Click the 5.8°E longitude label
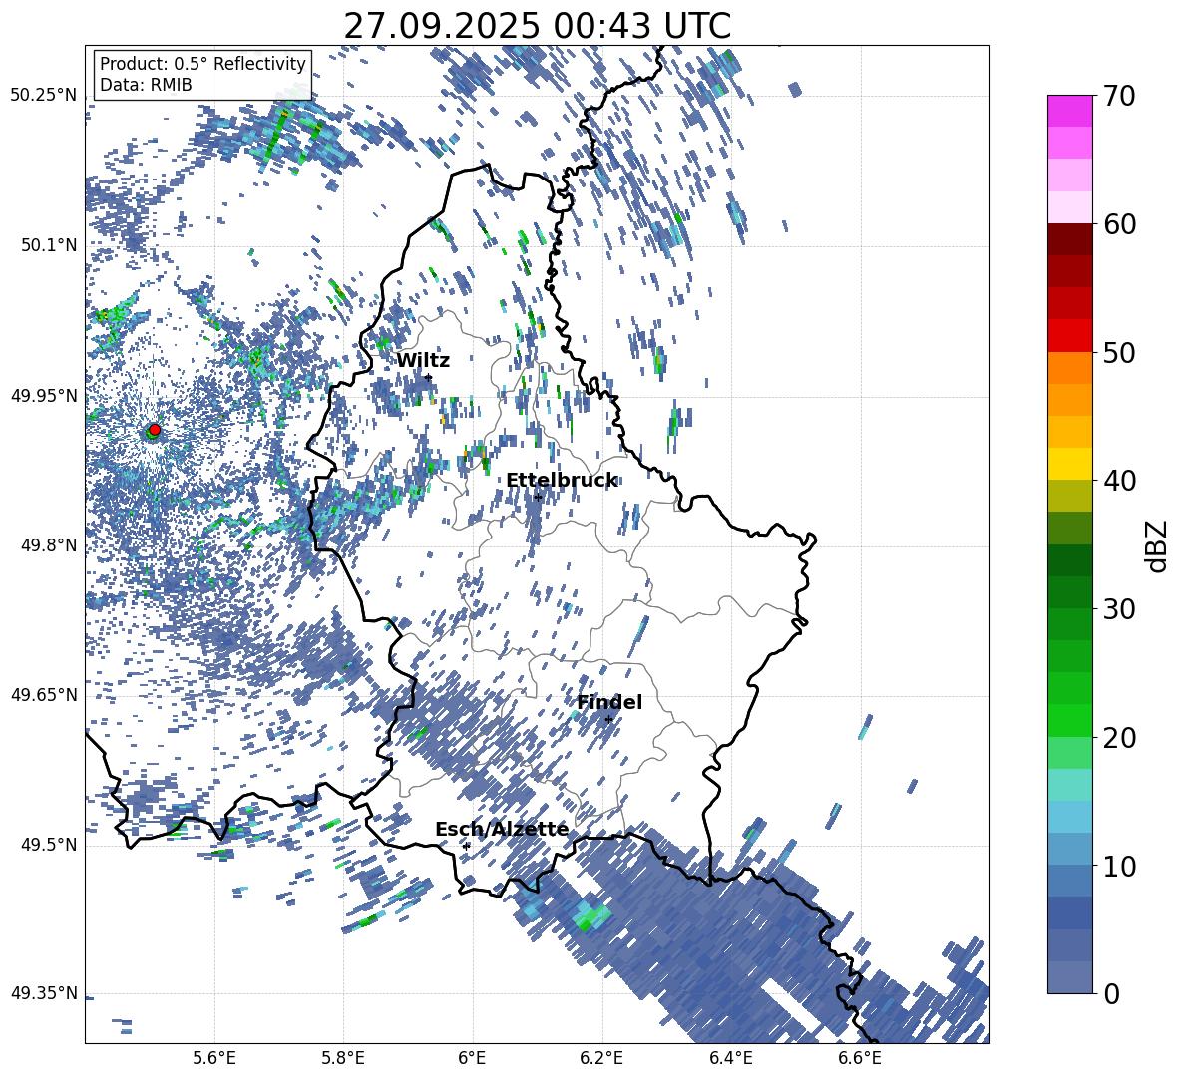This screenshot has height=1078, width=1181. pos(343,1058)
